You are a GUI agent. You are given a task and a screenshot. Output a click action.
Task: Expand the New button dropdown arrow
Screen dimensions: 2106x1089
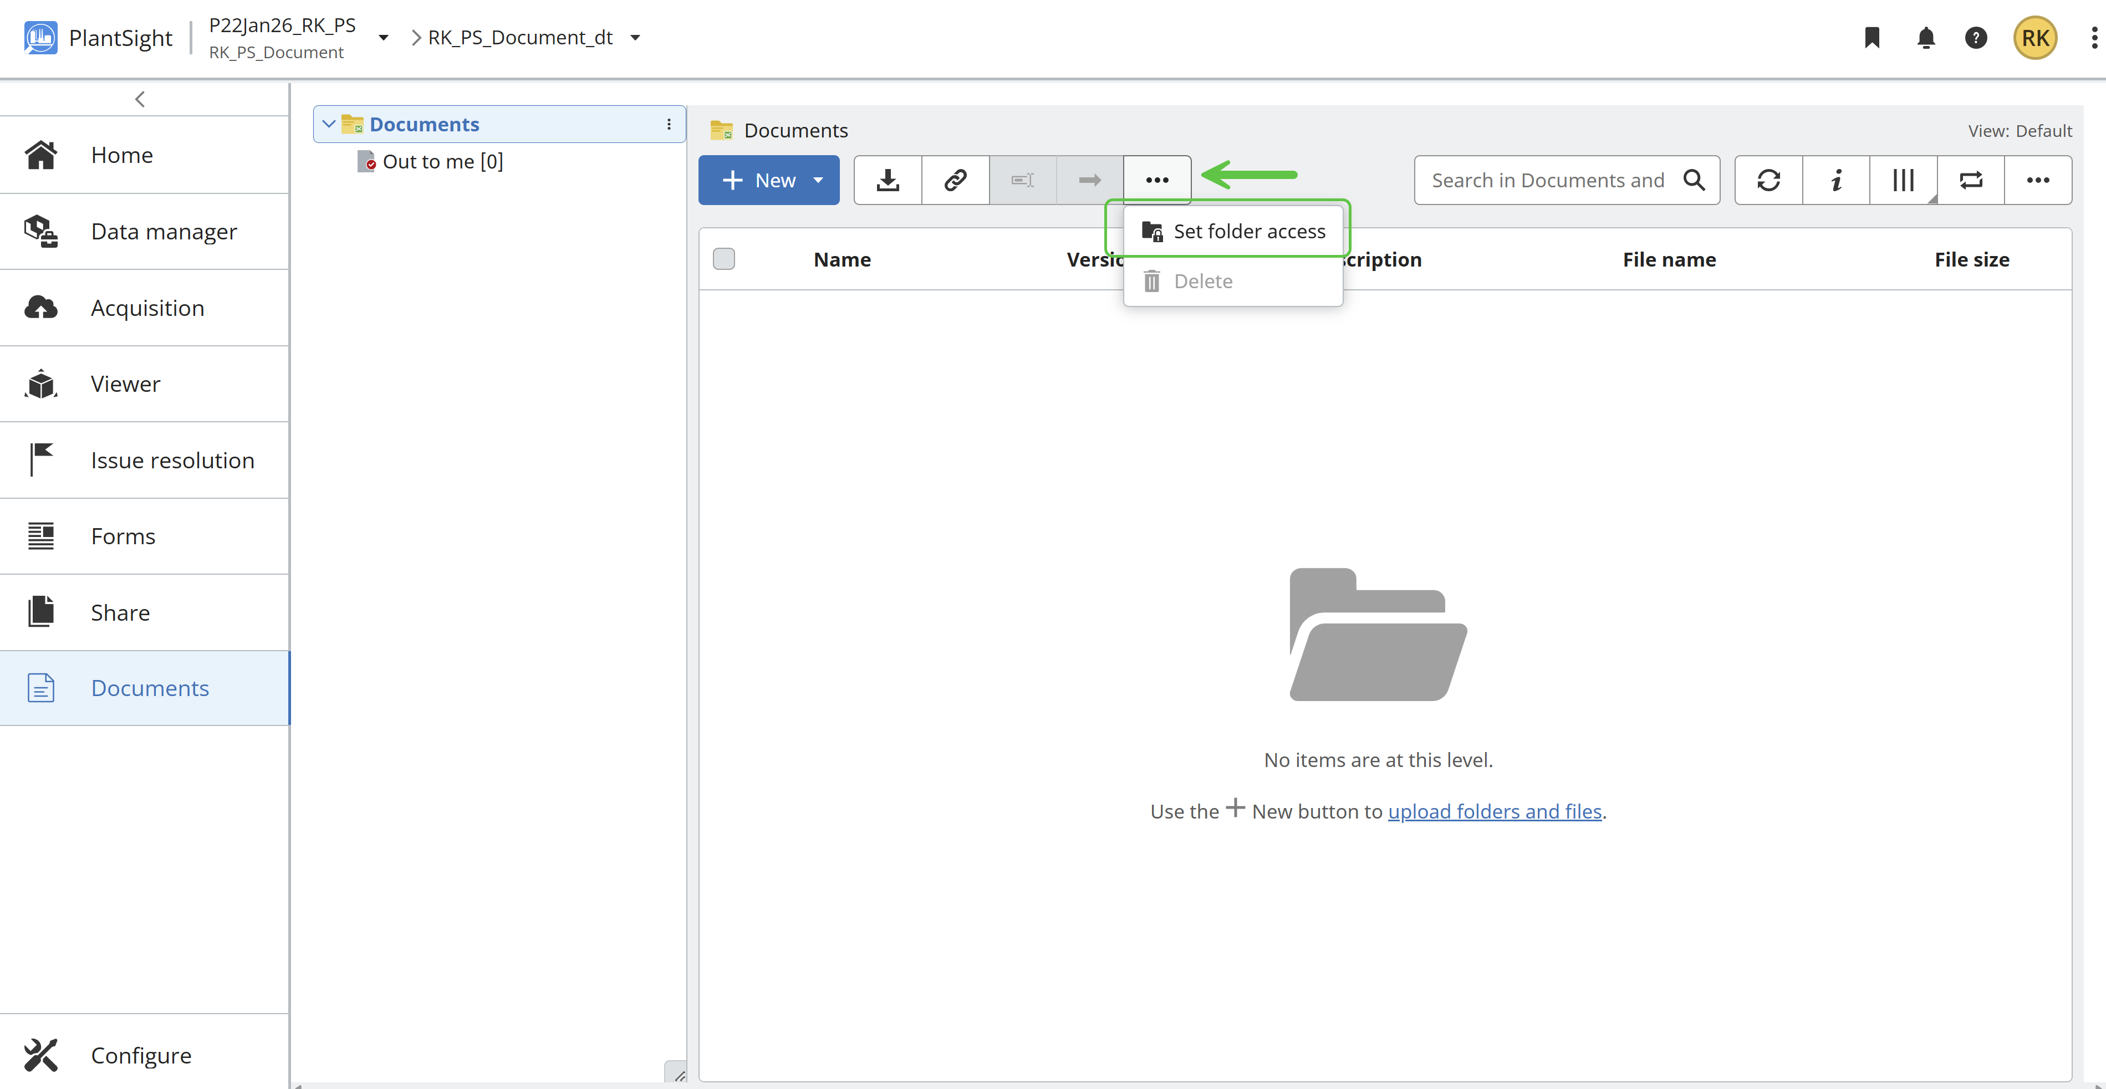[818, 180]
